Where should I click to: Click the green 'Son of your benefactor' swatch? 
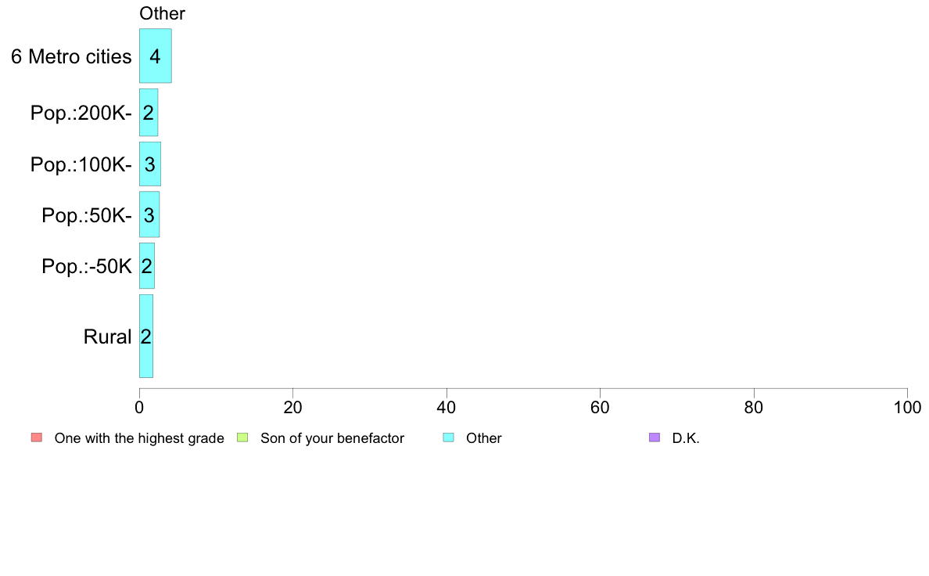pos(242,437)
